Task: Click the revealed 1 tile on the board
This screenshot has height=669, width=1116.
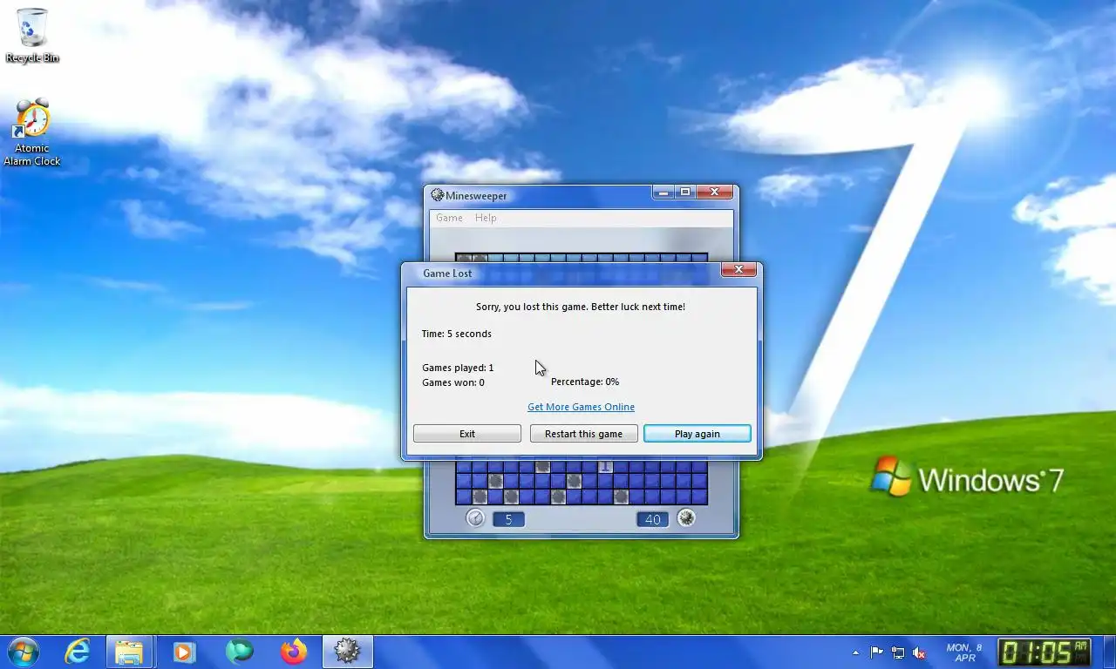Action: tap(605, 467)
